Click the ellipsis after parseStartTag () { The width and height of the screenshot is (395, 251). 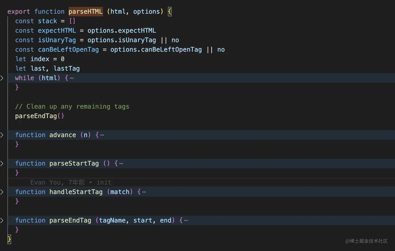click(x=121, y=164)
